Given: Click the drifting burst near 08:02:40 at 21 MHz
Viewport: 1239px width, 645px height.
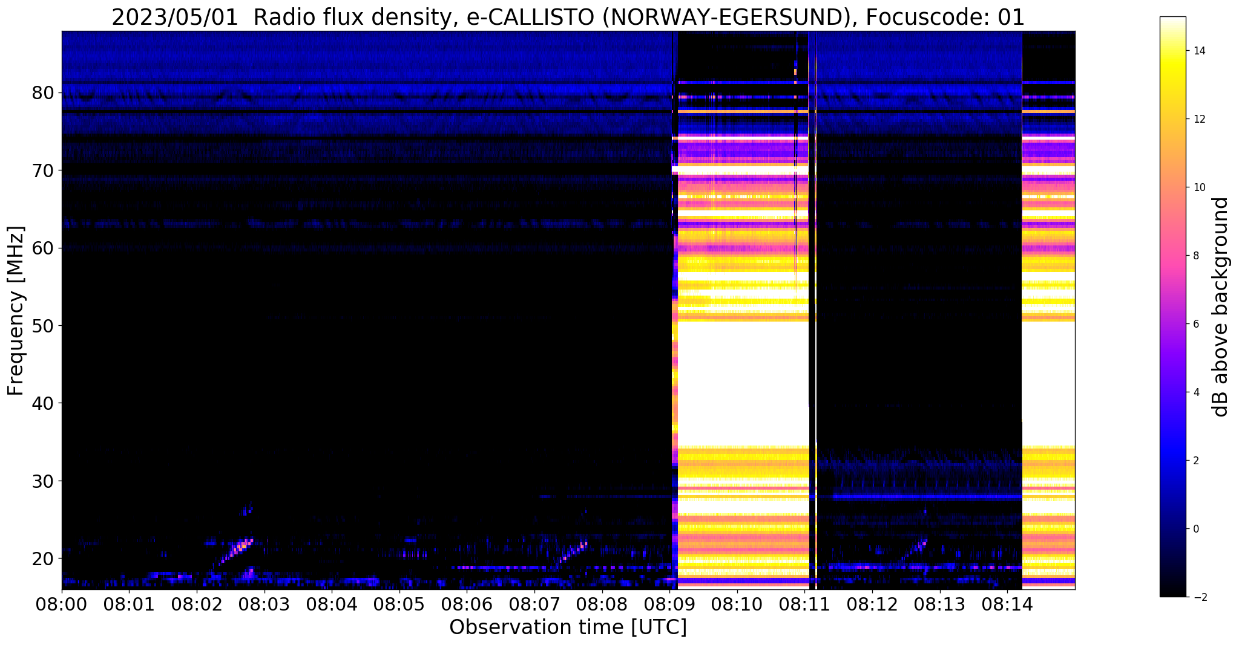Looking at the screenshot, I should 236,550.
